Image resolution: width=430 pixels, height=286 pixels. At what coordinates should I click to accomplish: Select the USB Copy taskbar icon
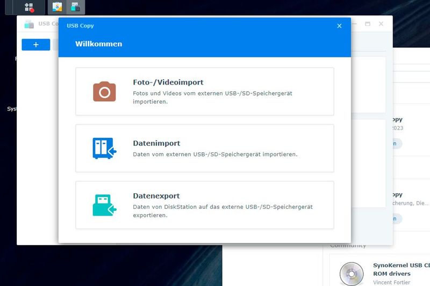tap(75, 7)
